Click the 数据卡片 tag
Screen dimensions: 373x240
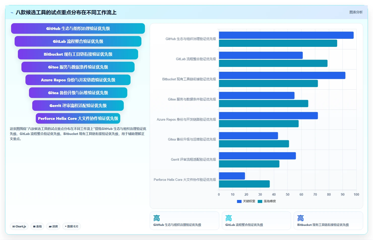pos(72,226)
